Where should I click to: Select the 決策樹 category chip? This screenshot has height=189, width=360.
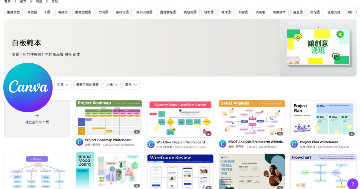260,13
